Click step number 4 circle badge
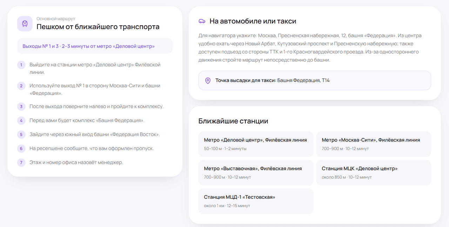 pos(21,121)
